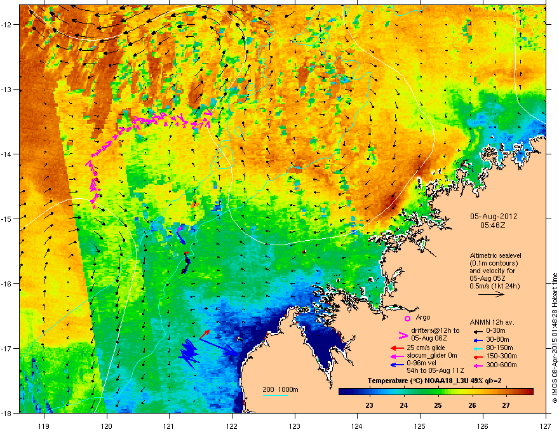Screen dimensions: 559x432
Task: Click the '0-30m' depth range label
Action: pyautogui.click(x=495, y=331)
